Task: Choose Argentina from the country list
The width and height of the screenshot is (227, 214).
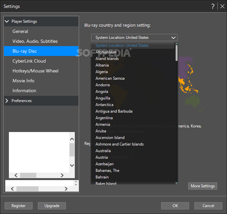Action: [x=133, y=118]
